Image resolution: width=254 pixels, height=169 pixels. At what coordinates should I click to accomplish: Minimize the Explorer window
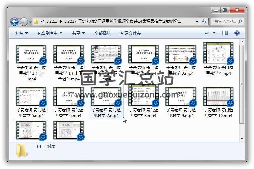click(216, 10)
